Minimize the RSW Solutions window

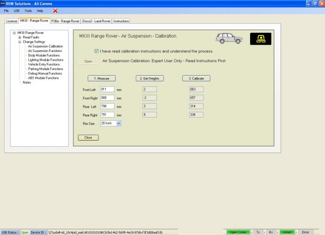pyautogui.click(x=309, y=4)
